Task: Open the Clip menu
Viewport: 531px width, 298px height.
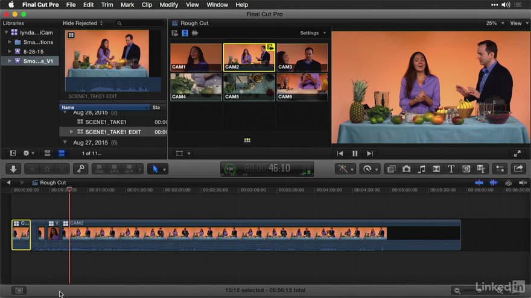Action: [147, 5]
